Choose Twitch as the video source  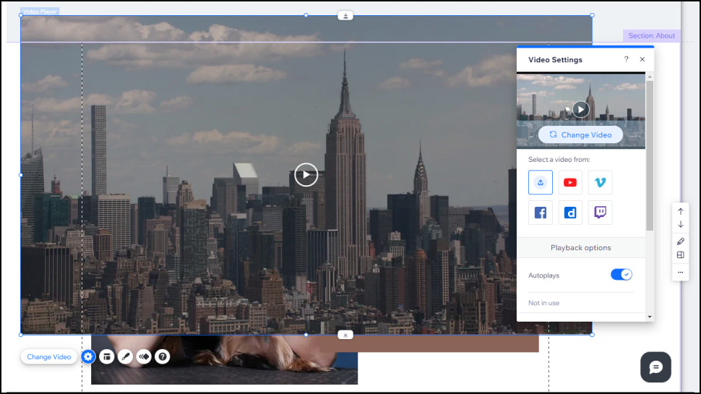(x=600, y=213)
